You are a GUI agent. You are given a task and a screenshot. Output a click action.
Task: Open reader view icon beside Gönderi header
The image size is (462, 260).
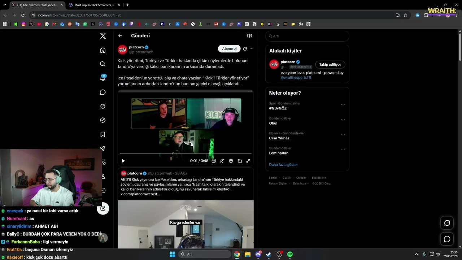pos(249,36)
